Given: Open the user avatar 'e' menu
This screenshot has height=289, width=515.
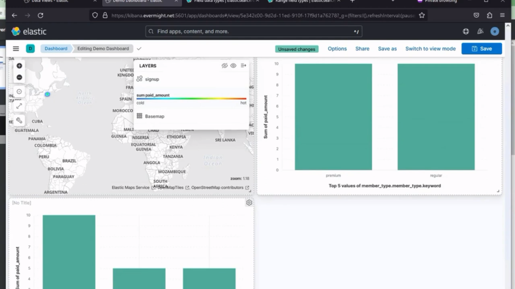Looking at the screenshot, I should (495, 32).
